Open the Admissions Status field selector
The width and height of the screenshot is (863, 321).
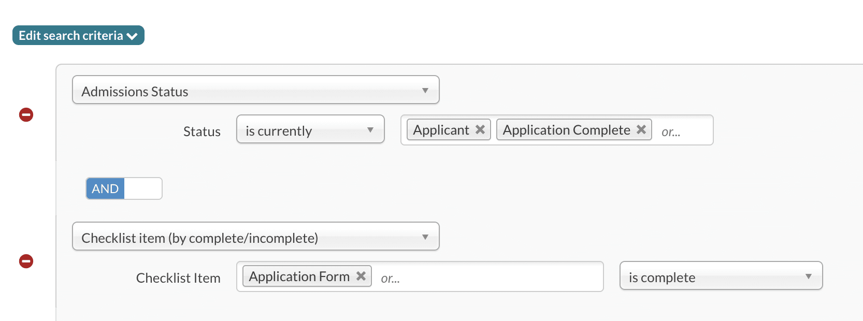click(255, 90)
